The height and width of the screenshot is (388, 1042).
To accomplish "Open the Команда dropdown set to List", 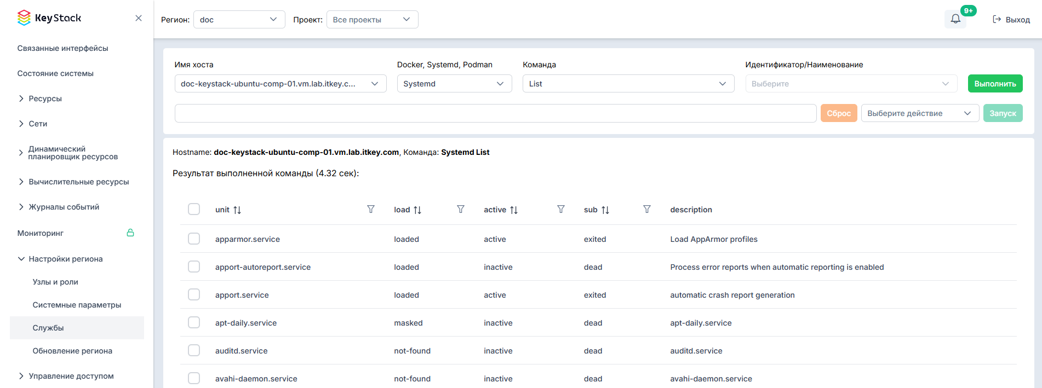I will 628,84.
